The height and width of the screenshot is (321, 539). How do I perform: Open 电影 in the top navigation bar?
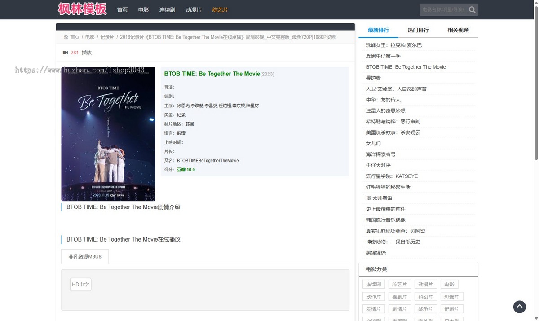[x=143, y=10]
